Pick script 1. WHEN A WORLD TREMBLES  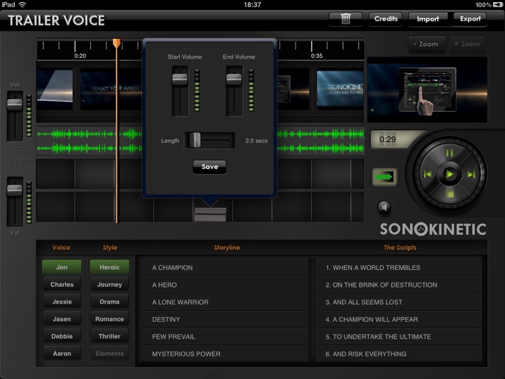[x=399, y=267]
